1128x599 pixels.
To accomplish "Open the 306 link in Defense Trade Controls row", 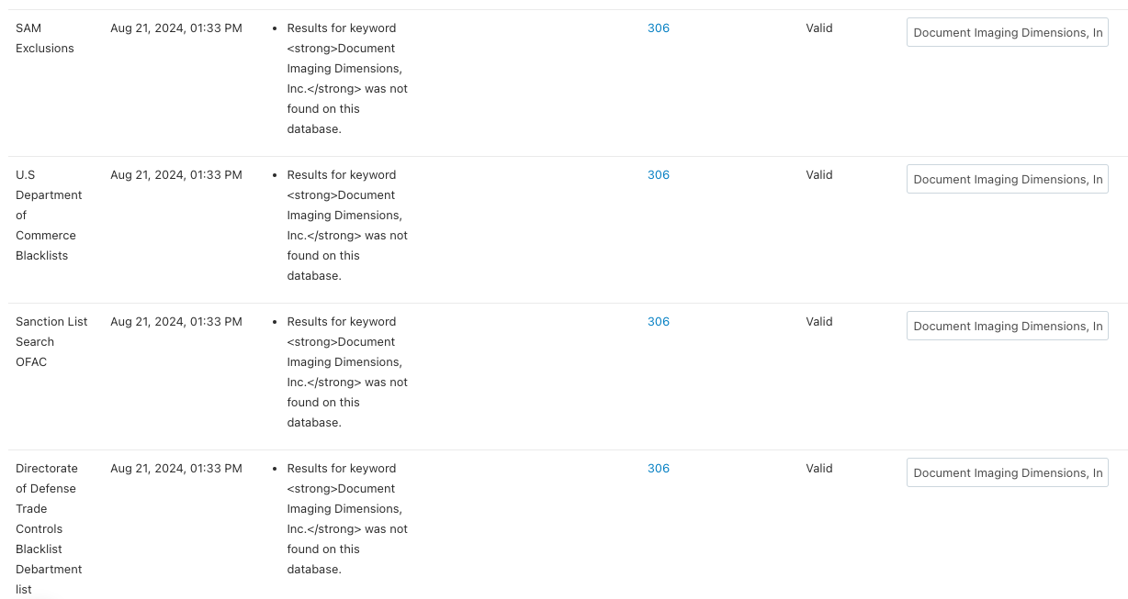I will 659,469.
